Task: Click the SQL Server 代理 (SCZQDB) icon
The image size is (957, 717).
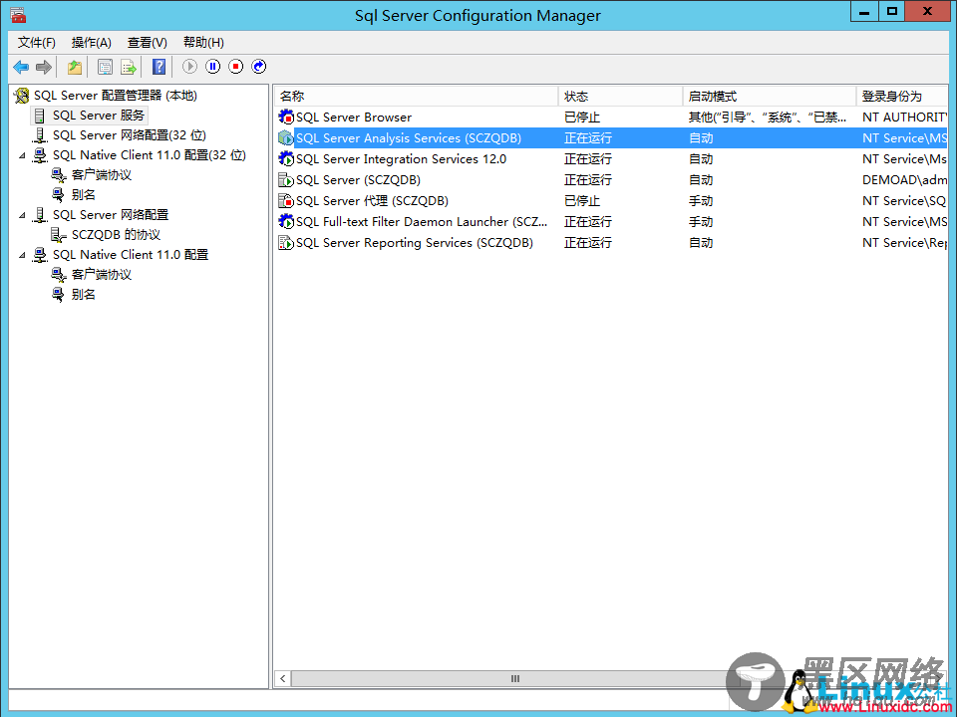Action: (286, 200)
